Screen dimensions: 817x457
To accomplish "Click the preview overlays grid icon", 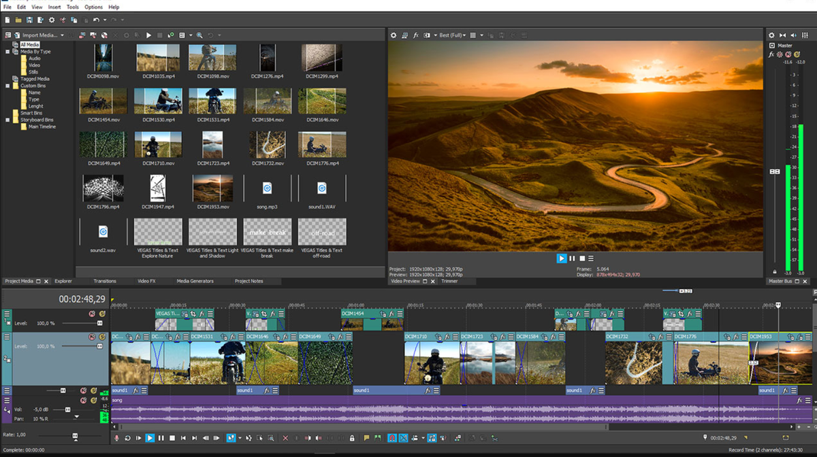I will pos(473,35).
